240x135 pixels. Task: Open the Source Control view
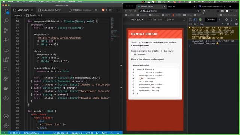pyautogui.click(x=6, y=30)
